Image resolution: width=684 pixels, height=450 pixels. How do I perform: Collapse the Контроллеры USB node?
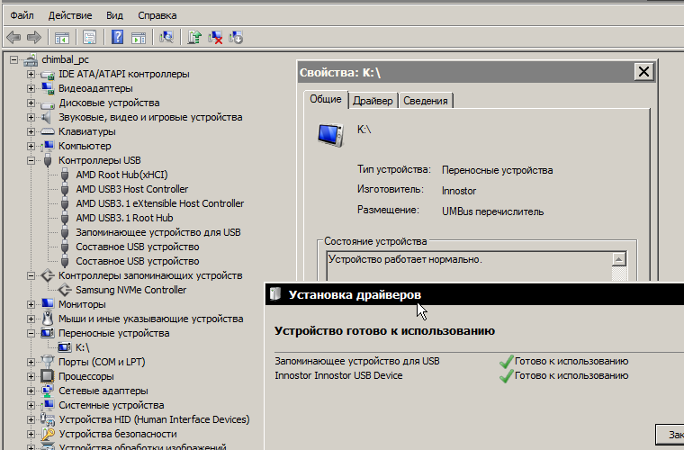click(x=31, y=160)
